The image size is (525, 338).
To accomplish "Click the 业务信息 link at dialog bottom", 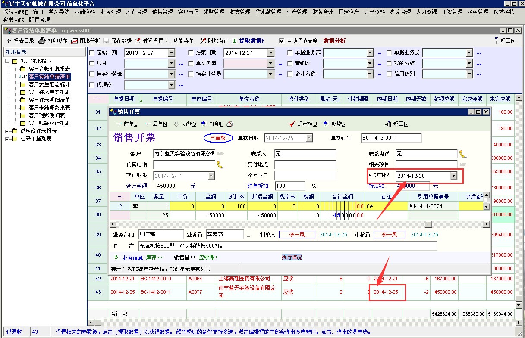I will click(x=132, y=257).
